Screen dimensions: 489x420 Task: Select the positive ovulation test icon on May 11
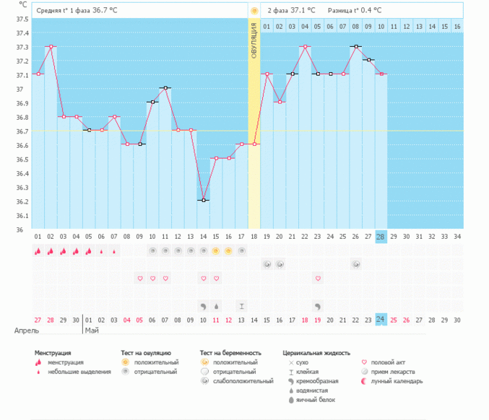tap(216, 251)
